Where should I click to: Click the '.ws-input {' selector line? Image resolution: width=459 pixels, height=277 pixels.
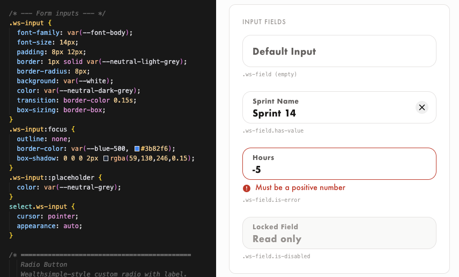(x=31, y=23)
